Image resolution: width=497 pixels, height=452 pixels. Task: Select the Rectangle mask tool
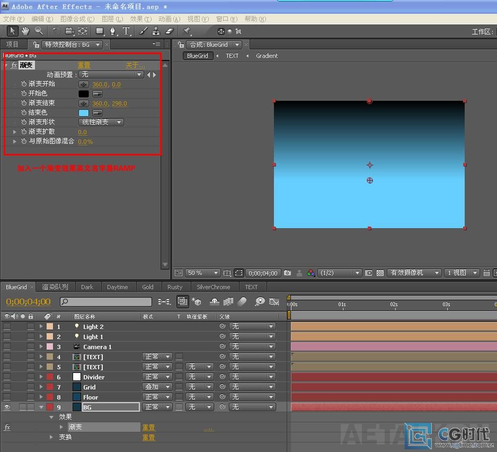pos(100,31)
